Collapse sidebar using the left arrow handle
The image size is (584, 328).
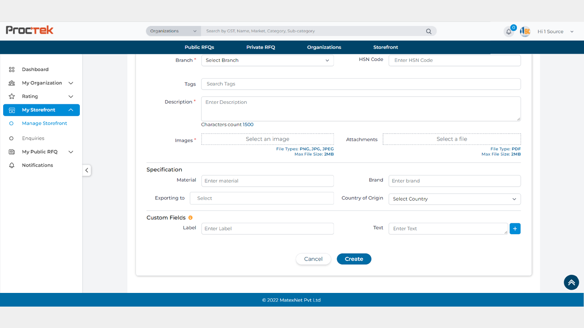point(87,170)
